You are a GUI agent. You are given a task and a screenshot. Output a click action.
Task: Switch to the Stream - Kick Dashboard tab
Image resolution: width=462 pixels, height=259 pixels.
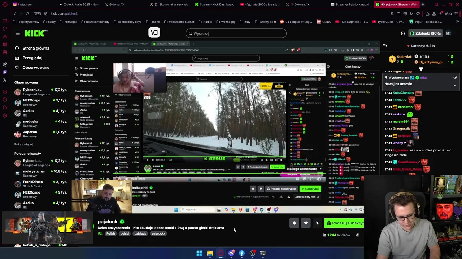click(214, 4)
